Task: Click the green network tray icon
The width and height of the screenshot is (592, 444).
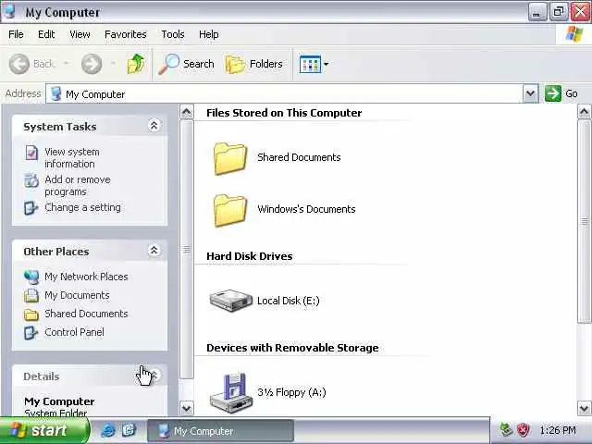Action: click(506, 429)
